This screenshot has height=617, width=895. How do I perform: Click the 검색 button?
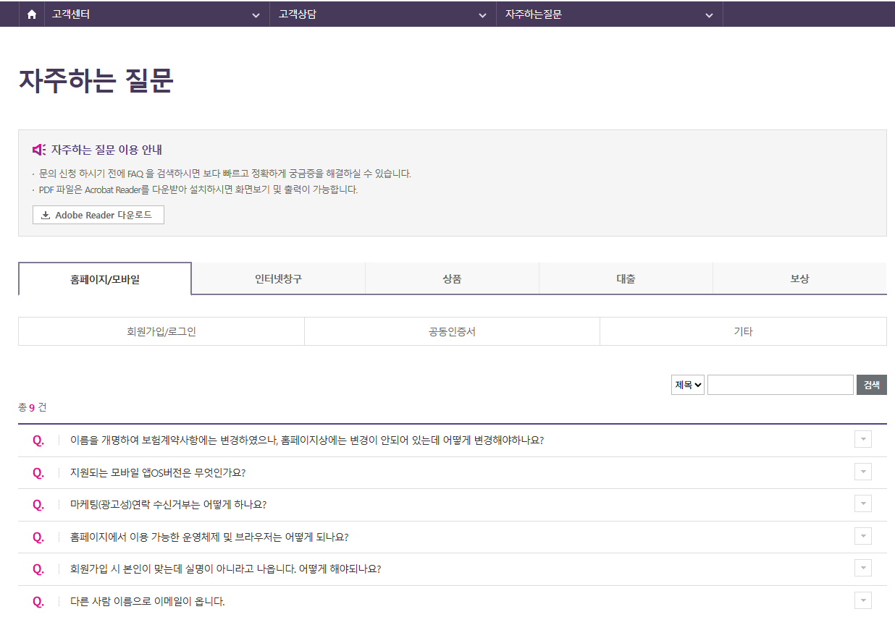coord(872,385)
